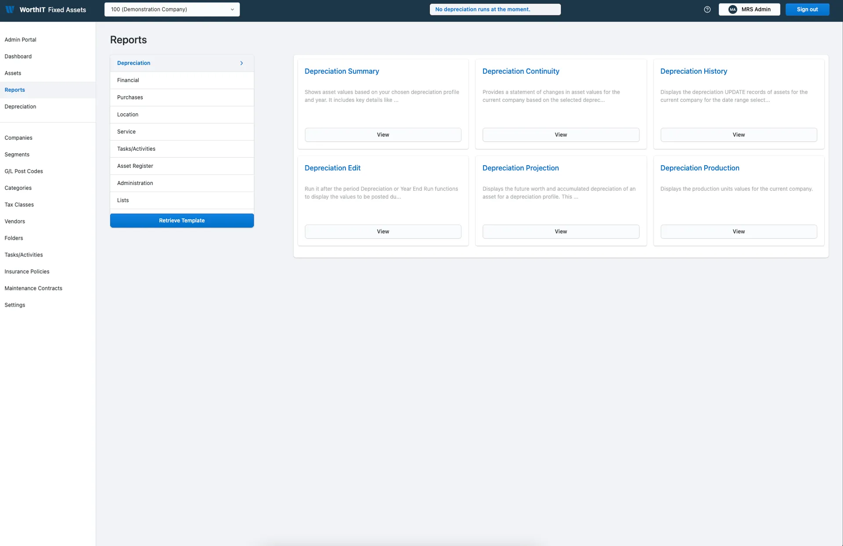
Task: View the Depreciation Projection report
Action: (x=561, y=231)
